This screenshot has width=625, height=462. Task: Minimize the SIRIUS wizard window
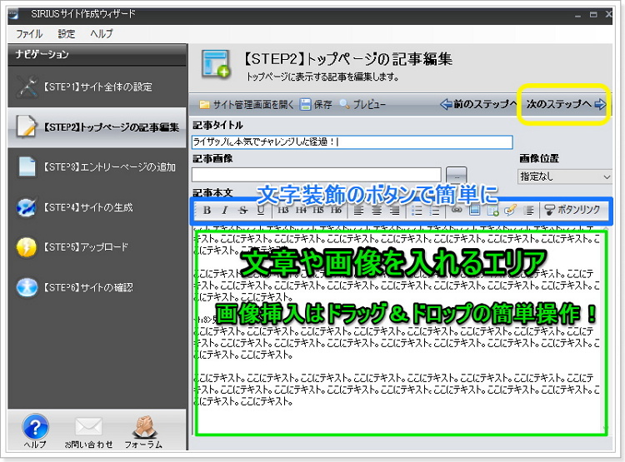[x=578, y=15]
